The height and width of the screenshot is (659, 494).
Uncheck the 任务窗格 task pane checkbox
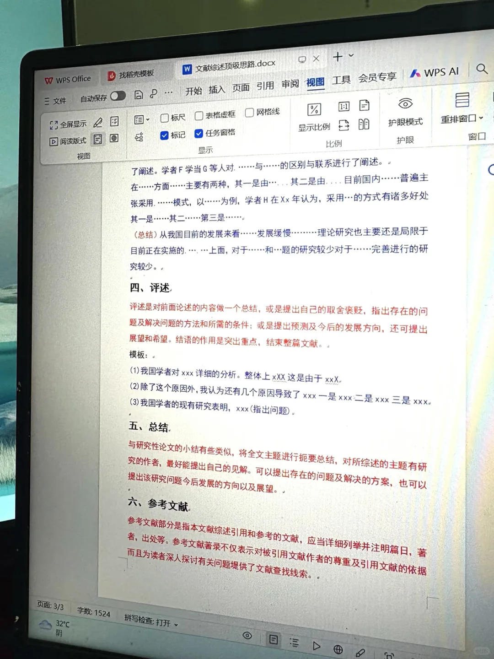[199, 134]
